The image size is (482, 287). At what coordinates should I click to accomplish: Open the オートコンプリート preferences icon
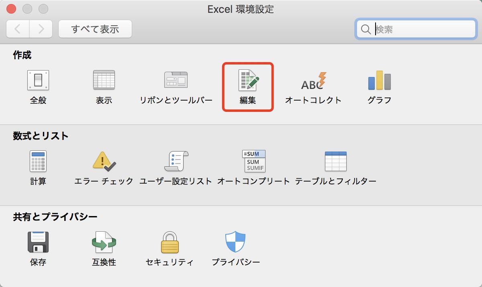click(x=253, y=161)
